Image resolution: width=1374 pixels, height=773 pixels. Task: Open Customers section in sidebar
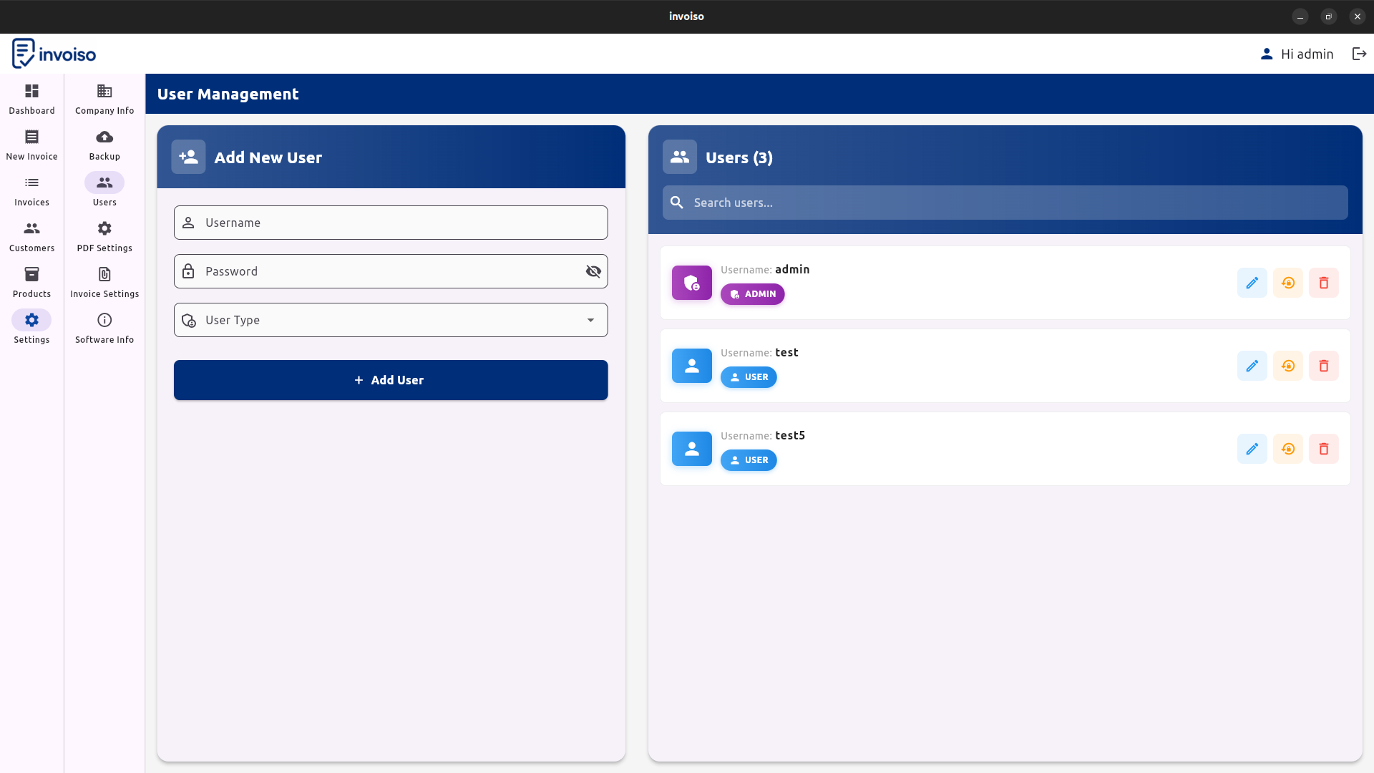(31, 236)
